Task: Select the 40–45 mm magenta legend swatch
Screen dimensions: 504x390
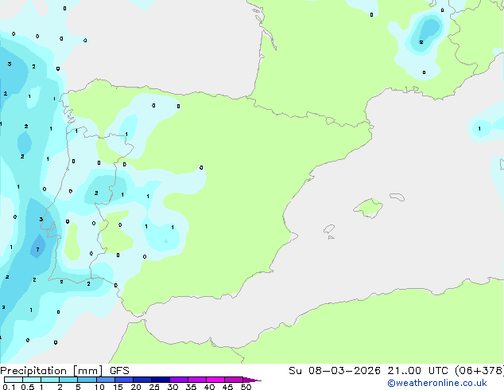Action: click(215, 380)
